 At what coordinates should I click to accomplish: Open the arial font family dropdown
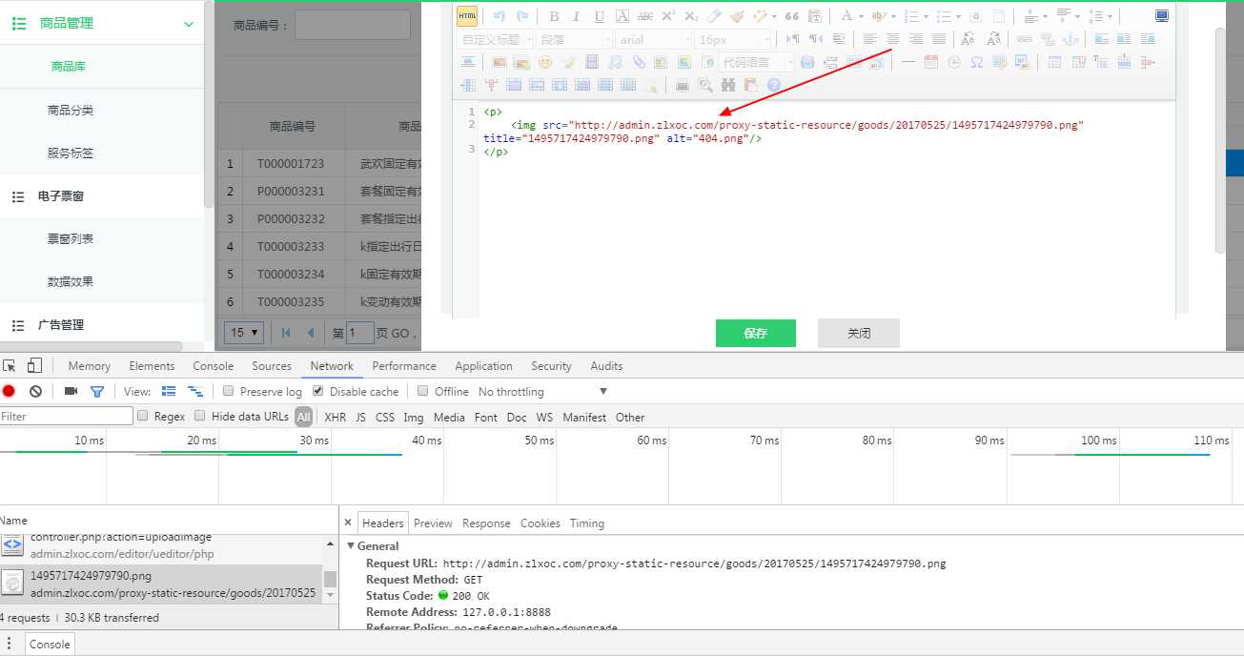[654, 39]
